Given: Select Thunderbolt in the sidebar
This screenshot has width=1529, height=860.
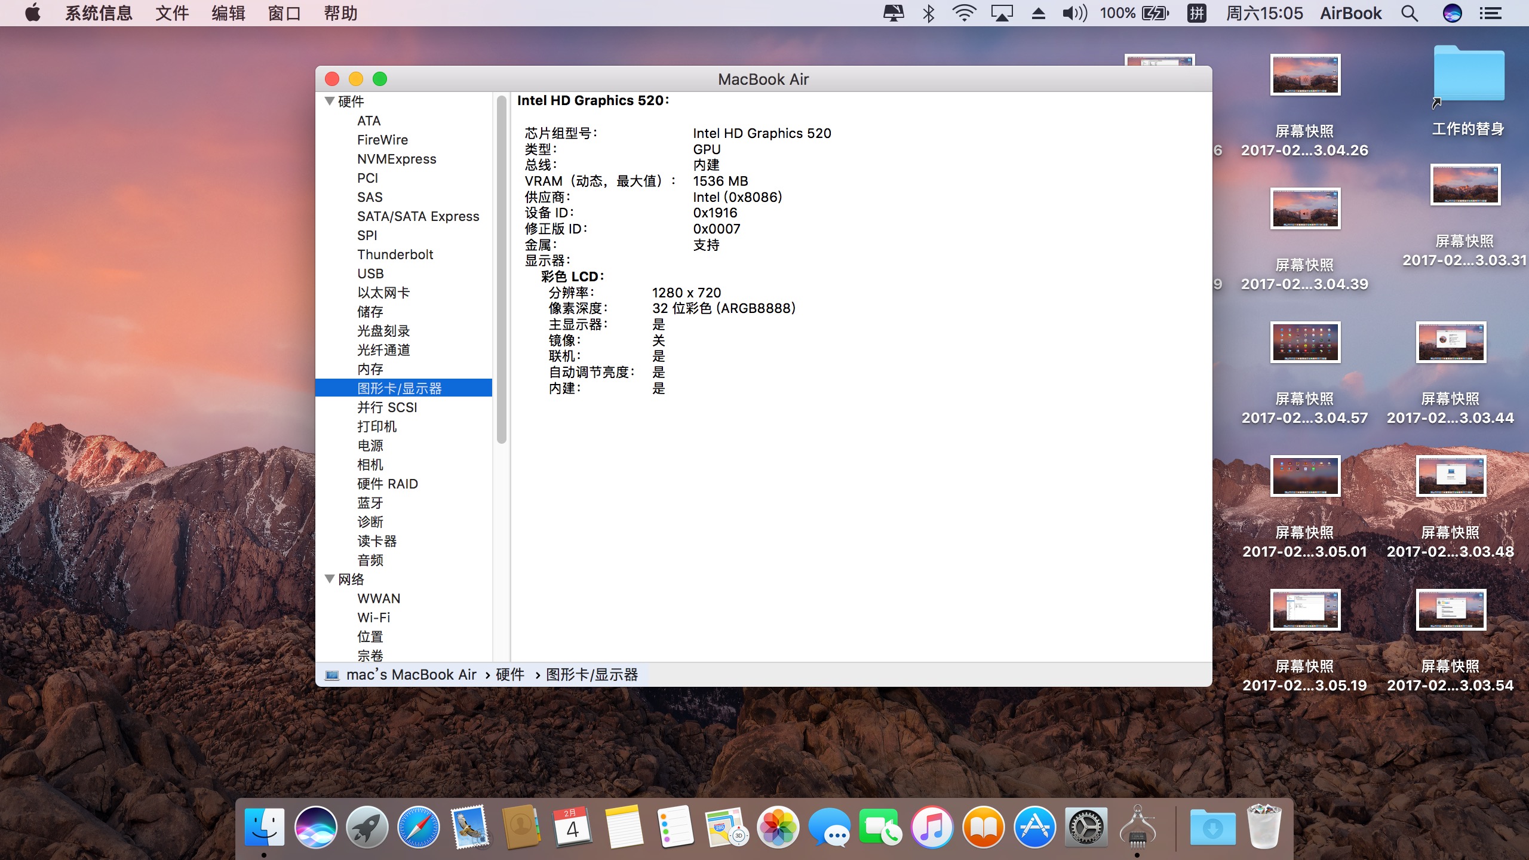Looking at the screenshot, I should (395, 254).
